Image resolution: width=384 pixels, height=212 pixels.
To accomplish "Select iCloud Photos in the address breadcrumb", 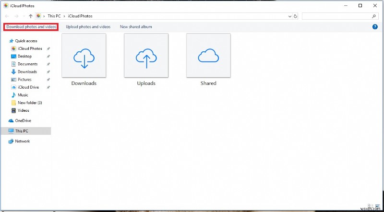I will coord(80,16).
